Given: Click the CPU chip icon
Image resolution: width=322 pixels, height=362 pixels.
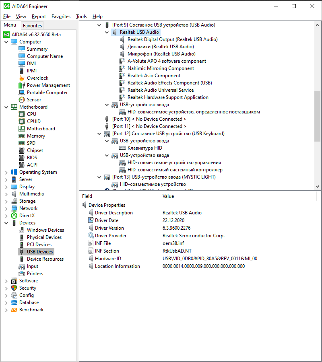Looking at the screenshot, I should [x=22, y=114].
